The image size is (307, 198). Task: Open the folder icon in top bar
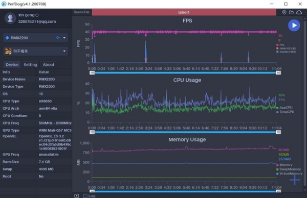(x=291, y=12)
